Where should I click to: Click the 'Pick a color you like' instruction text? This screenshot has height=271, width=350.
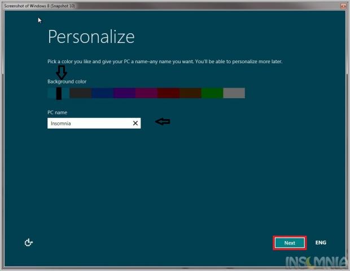coord(165,62)
